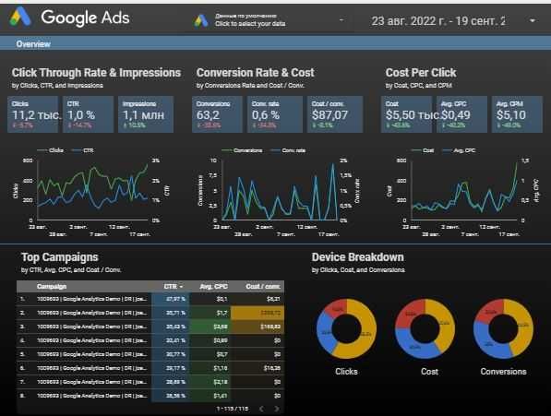
Task: Toggle Clicks legend entry in first line chart
Action: [50, 150]
